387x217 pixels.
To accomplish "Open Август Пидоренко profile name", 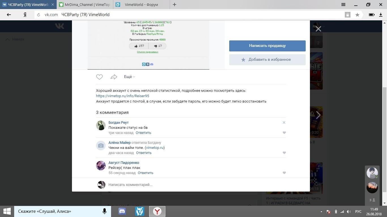I will tap(124, 163).
